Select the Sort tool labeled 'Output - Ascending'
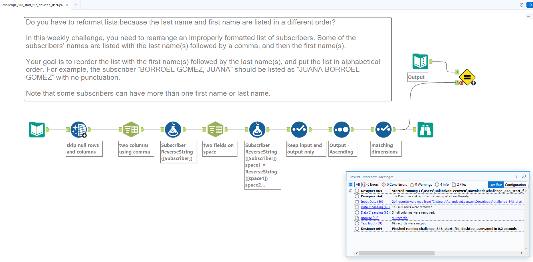Image resolution: width=533 pixels, height=262 pixels. [x=342, y=130]
